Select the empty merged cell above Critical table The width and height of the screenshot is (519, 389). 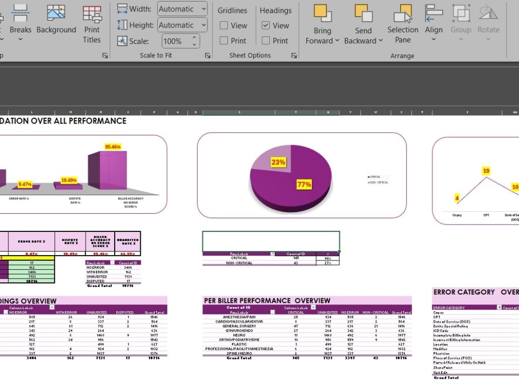[271, 242]
